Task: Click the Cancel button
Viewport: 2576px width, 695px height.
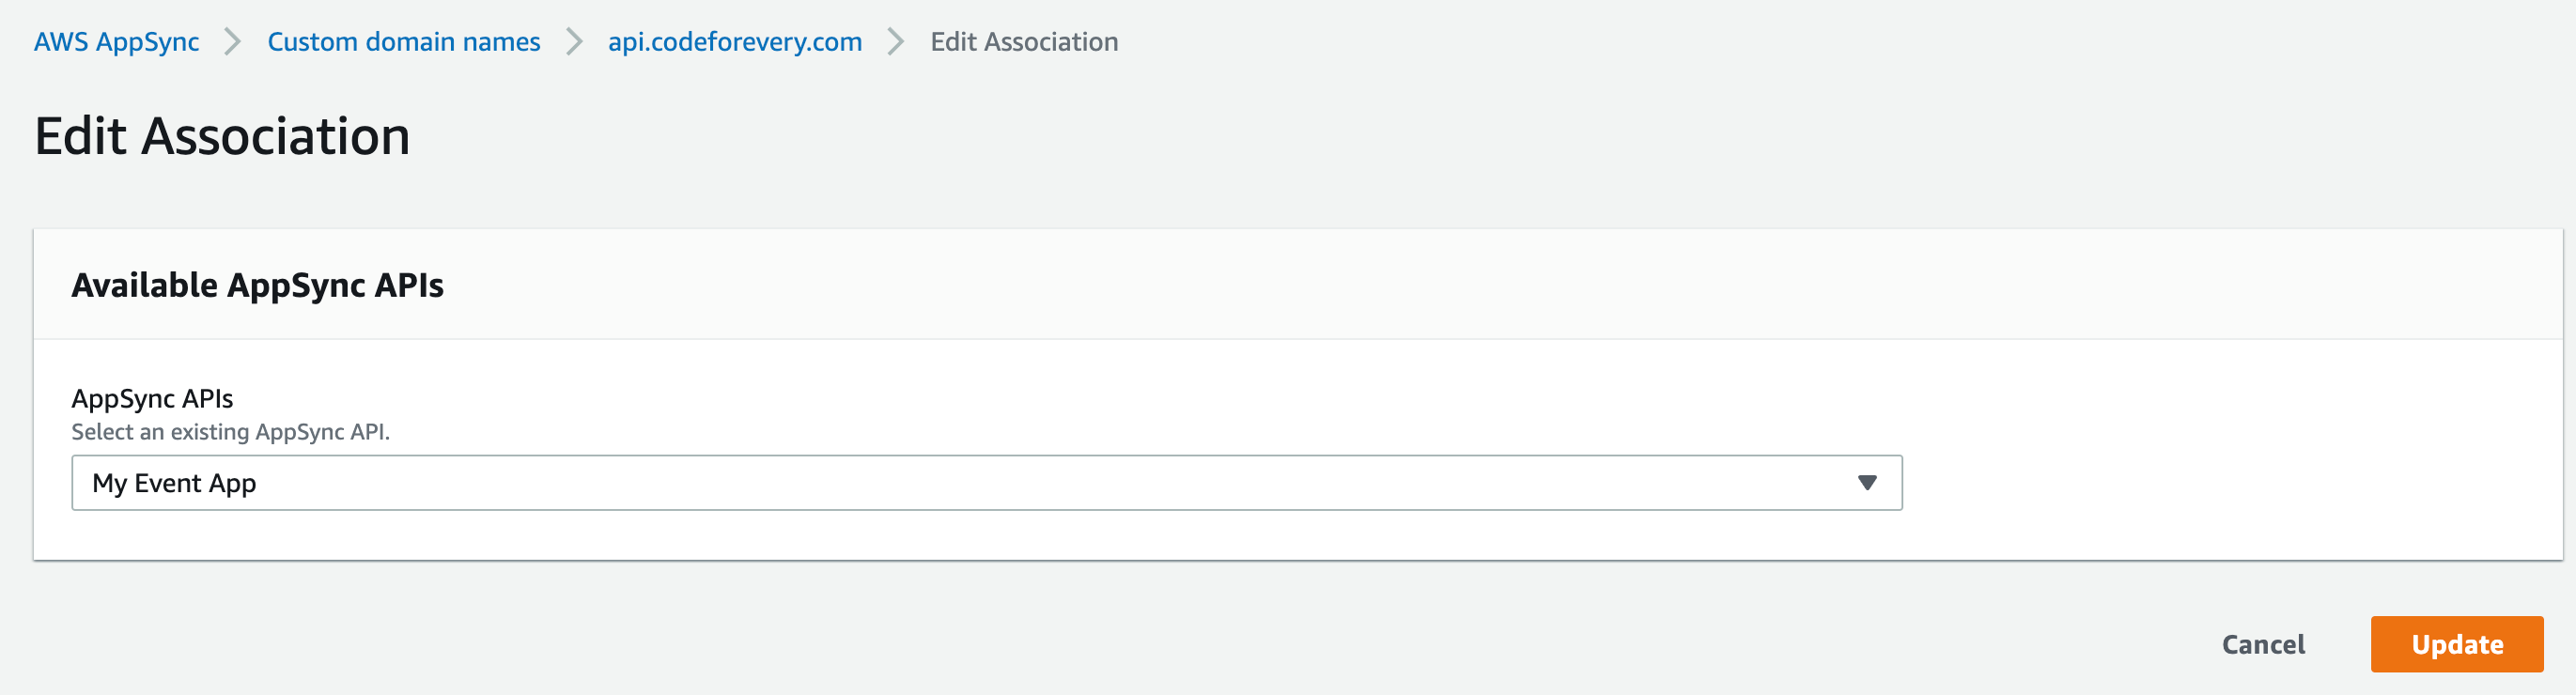Action: click(2262, 644)
